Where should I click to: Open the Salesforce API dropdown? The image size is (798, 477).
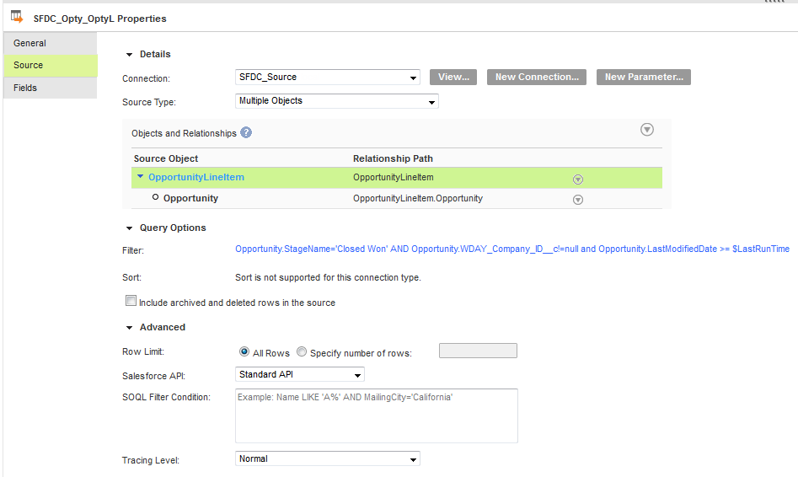(299, 374)
